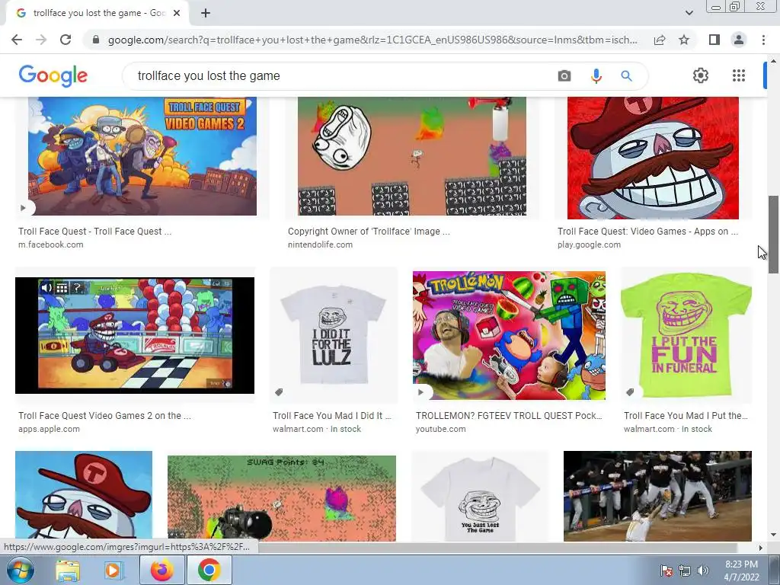Select the trollface you lost the game tab

point(97,14)
